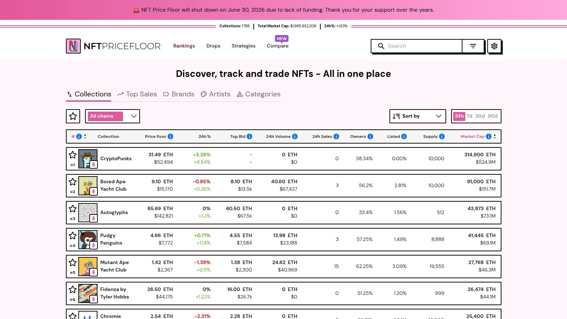Viewport: 567px width, 319px height.
Task: Open the Autoglyphs collection link
Action: (x=114, y=212)
